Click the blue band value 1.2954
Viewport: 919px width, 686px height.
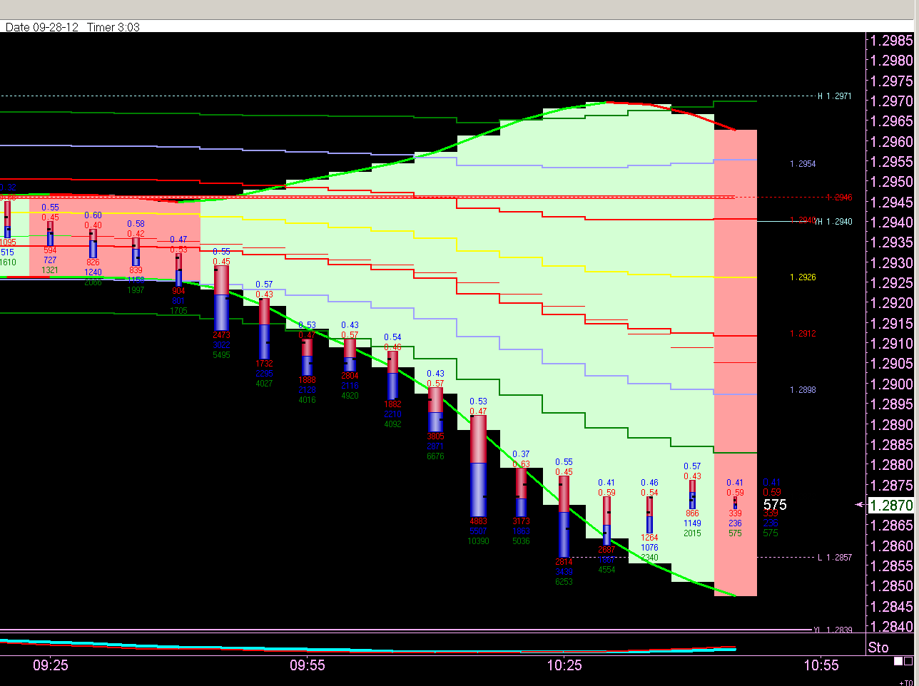tap(803, 164)
